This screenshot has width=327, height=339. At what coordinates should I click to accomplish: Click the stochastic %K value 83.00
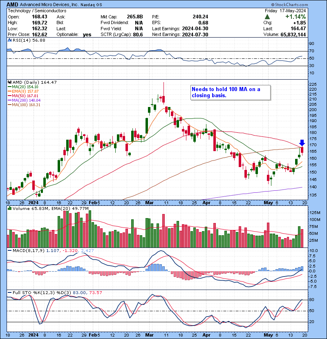pyautogui.click(x=79, y=292)
